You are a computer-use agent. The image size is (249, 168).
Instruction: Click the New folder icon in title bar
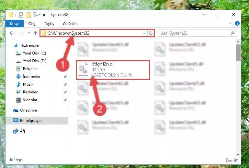(x=28, y=15)
